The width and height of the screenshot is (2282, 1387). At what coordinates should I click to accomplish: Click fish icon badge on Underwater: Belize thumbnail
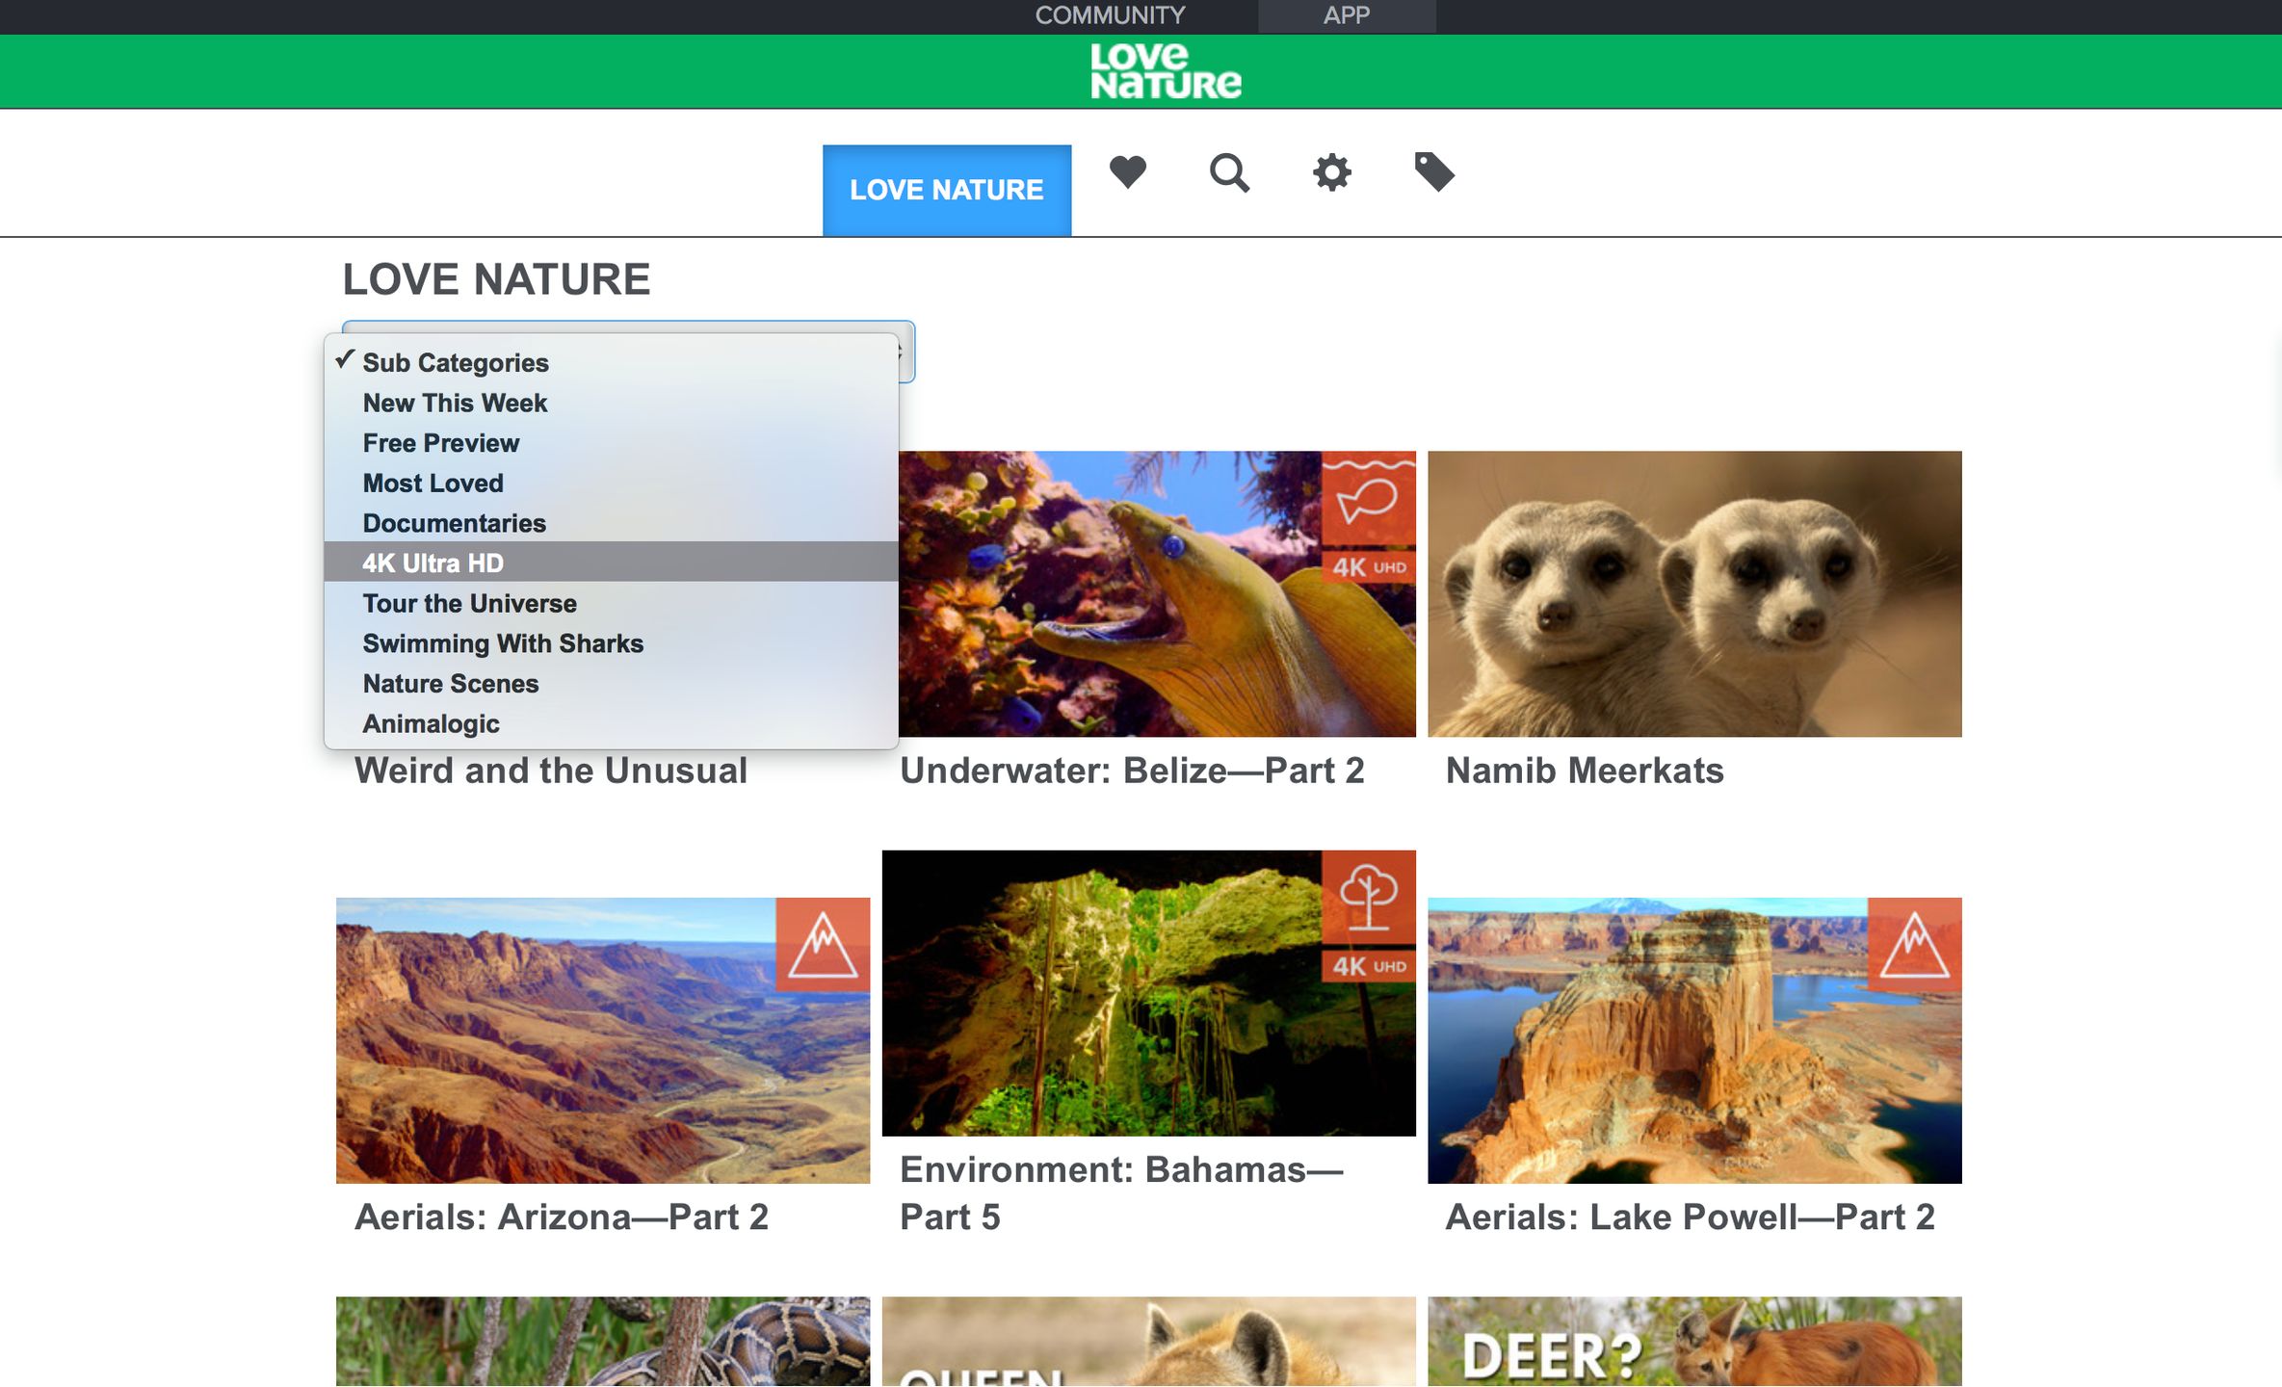(1368, 498)
